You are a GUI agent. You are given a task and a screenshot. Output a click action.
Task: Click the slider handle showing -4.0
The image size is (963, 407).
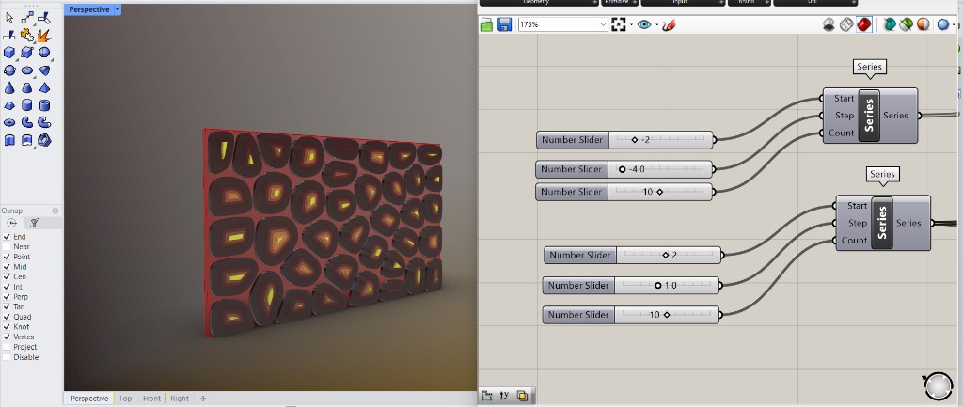pos(623,169)
